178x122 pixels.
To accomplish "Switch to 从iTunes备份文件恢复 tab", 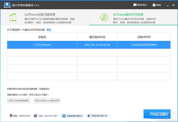I will click(x=133, y=17).
